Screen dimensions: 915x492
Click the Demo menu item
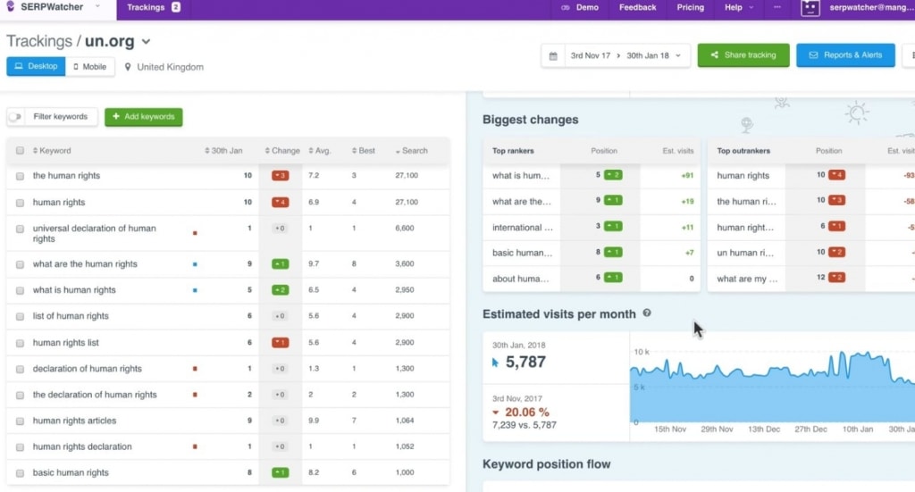(580, 7)
